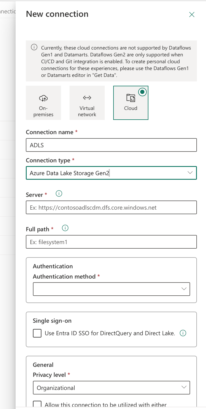Focus the Full path input field
The image size is (206, 409).
click(111, 242)
